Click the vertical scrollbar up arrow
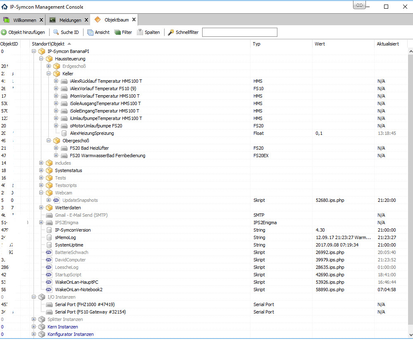This screenshot has height=340, width=413. coord(411,52)
